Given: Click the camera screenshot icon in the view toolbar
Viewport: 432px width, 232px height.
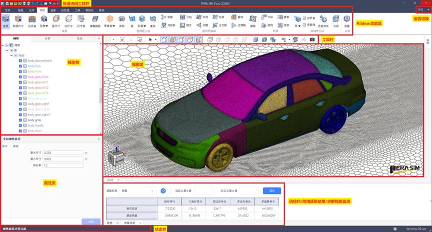Looking at the screenshot, I should click(312, 39).
